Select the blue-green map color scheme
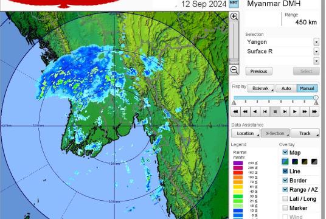Screen dimensions: 326x219 pos(285,161)
